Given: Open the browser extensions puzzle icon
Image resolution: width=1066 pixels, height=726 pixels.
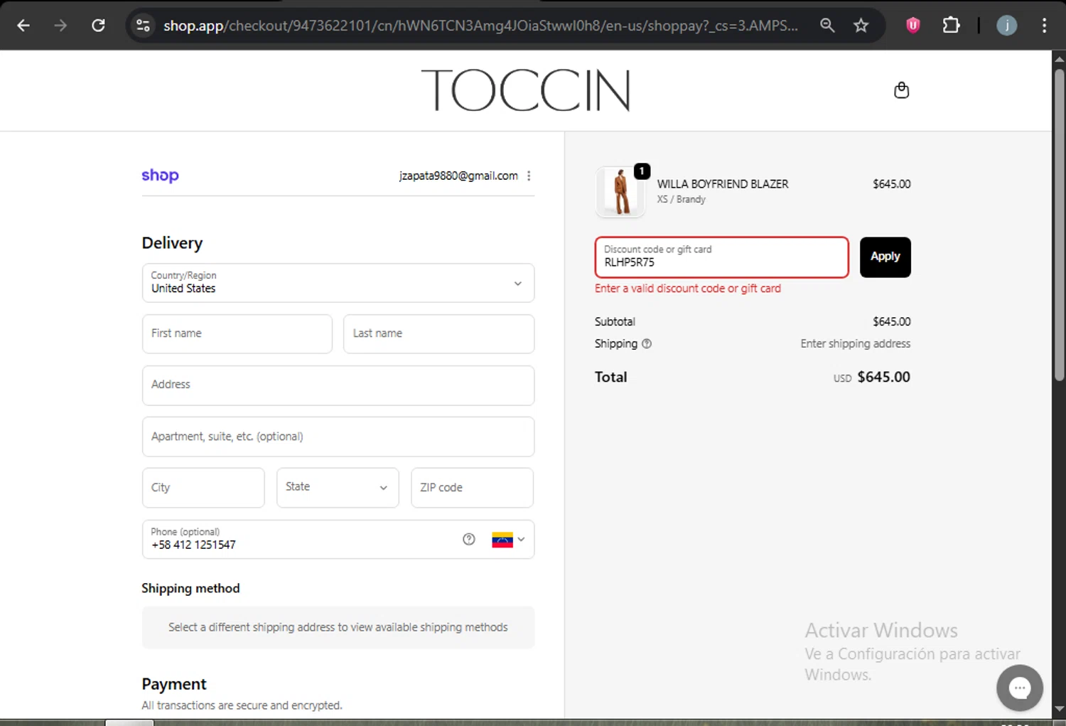Looking at the screenshot, I should click(951, 26).
